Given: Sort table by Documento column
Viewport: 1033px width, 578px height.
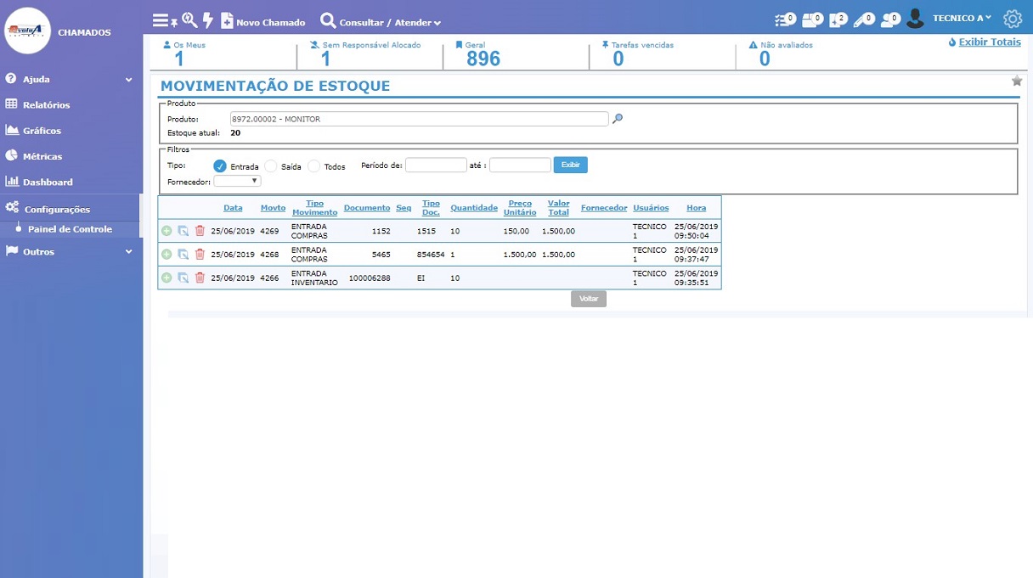Looking at the screenshot, I should pos(367,208).
